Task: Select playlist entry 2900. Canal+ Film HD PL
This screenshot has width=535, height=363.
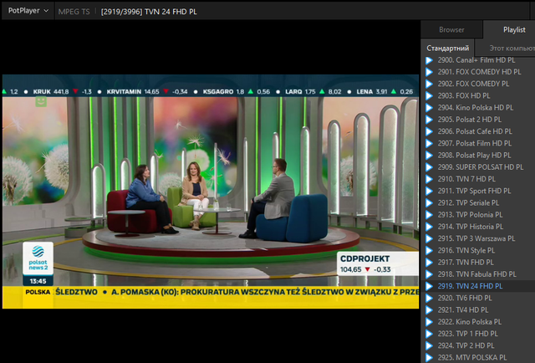Action: 476,60
